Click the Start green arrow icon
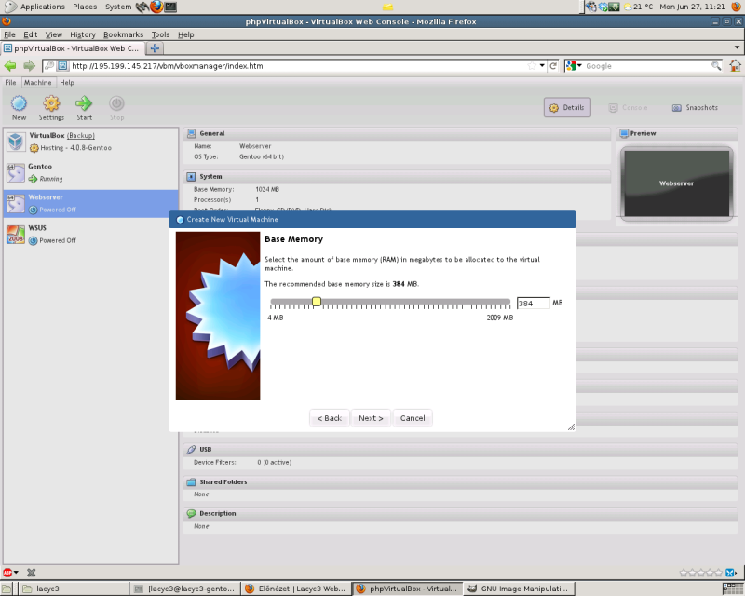This screenshot has width=745, height=596. click(x=84, y=103)
